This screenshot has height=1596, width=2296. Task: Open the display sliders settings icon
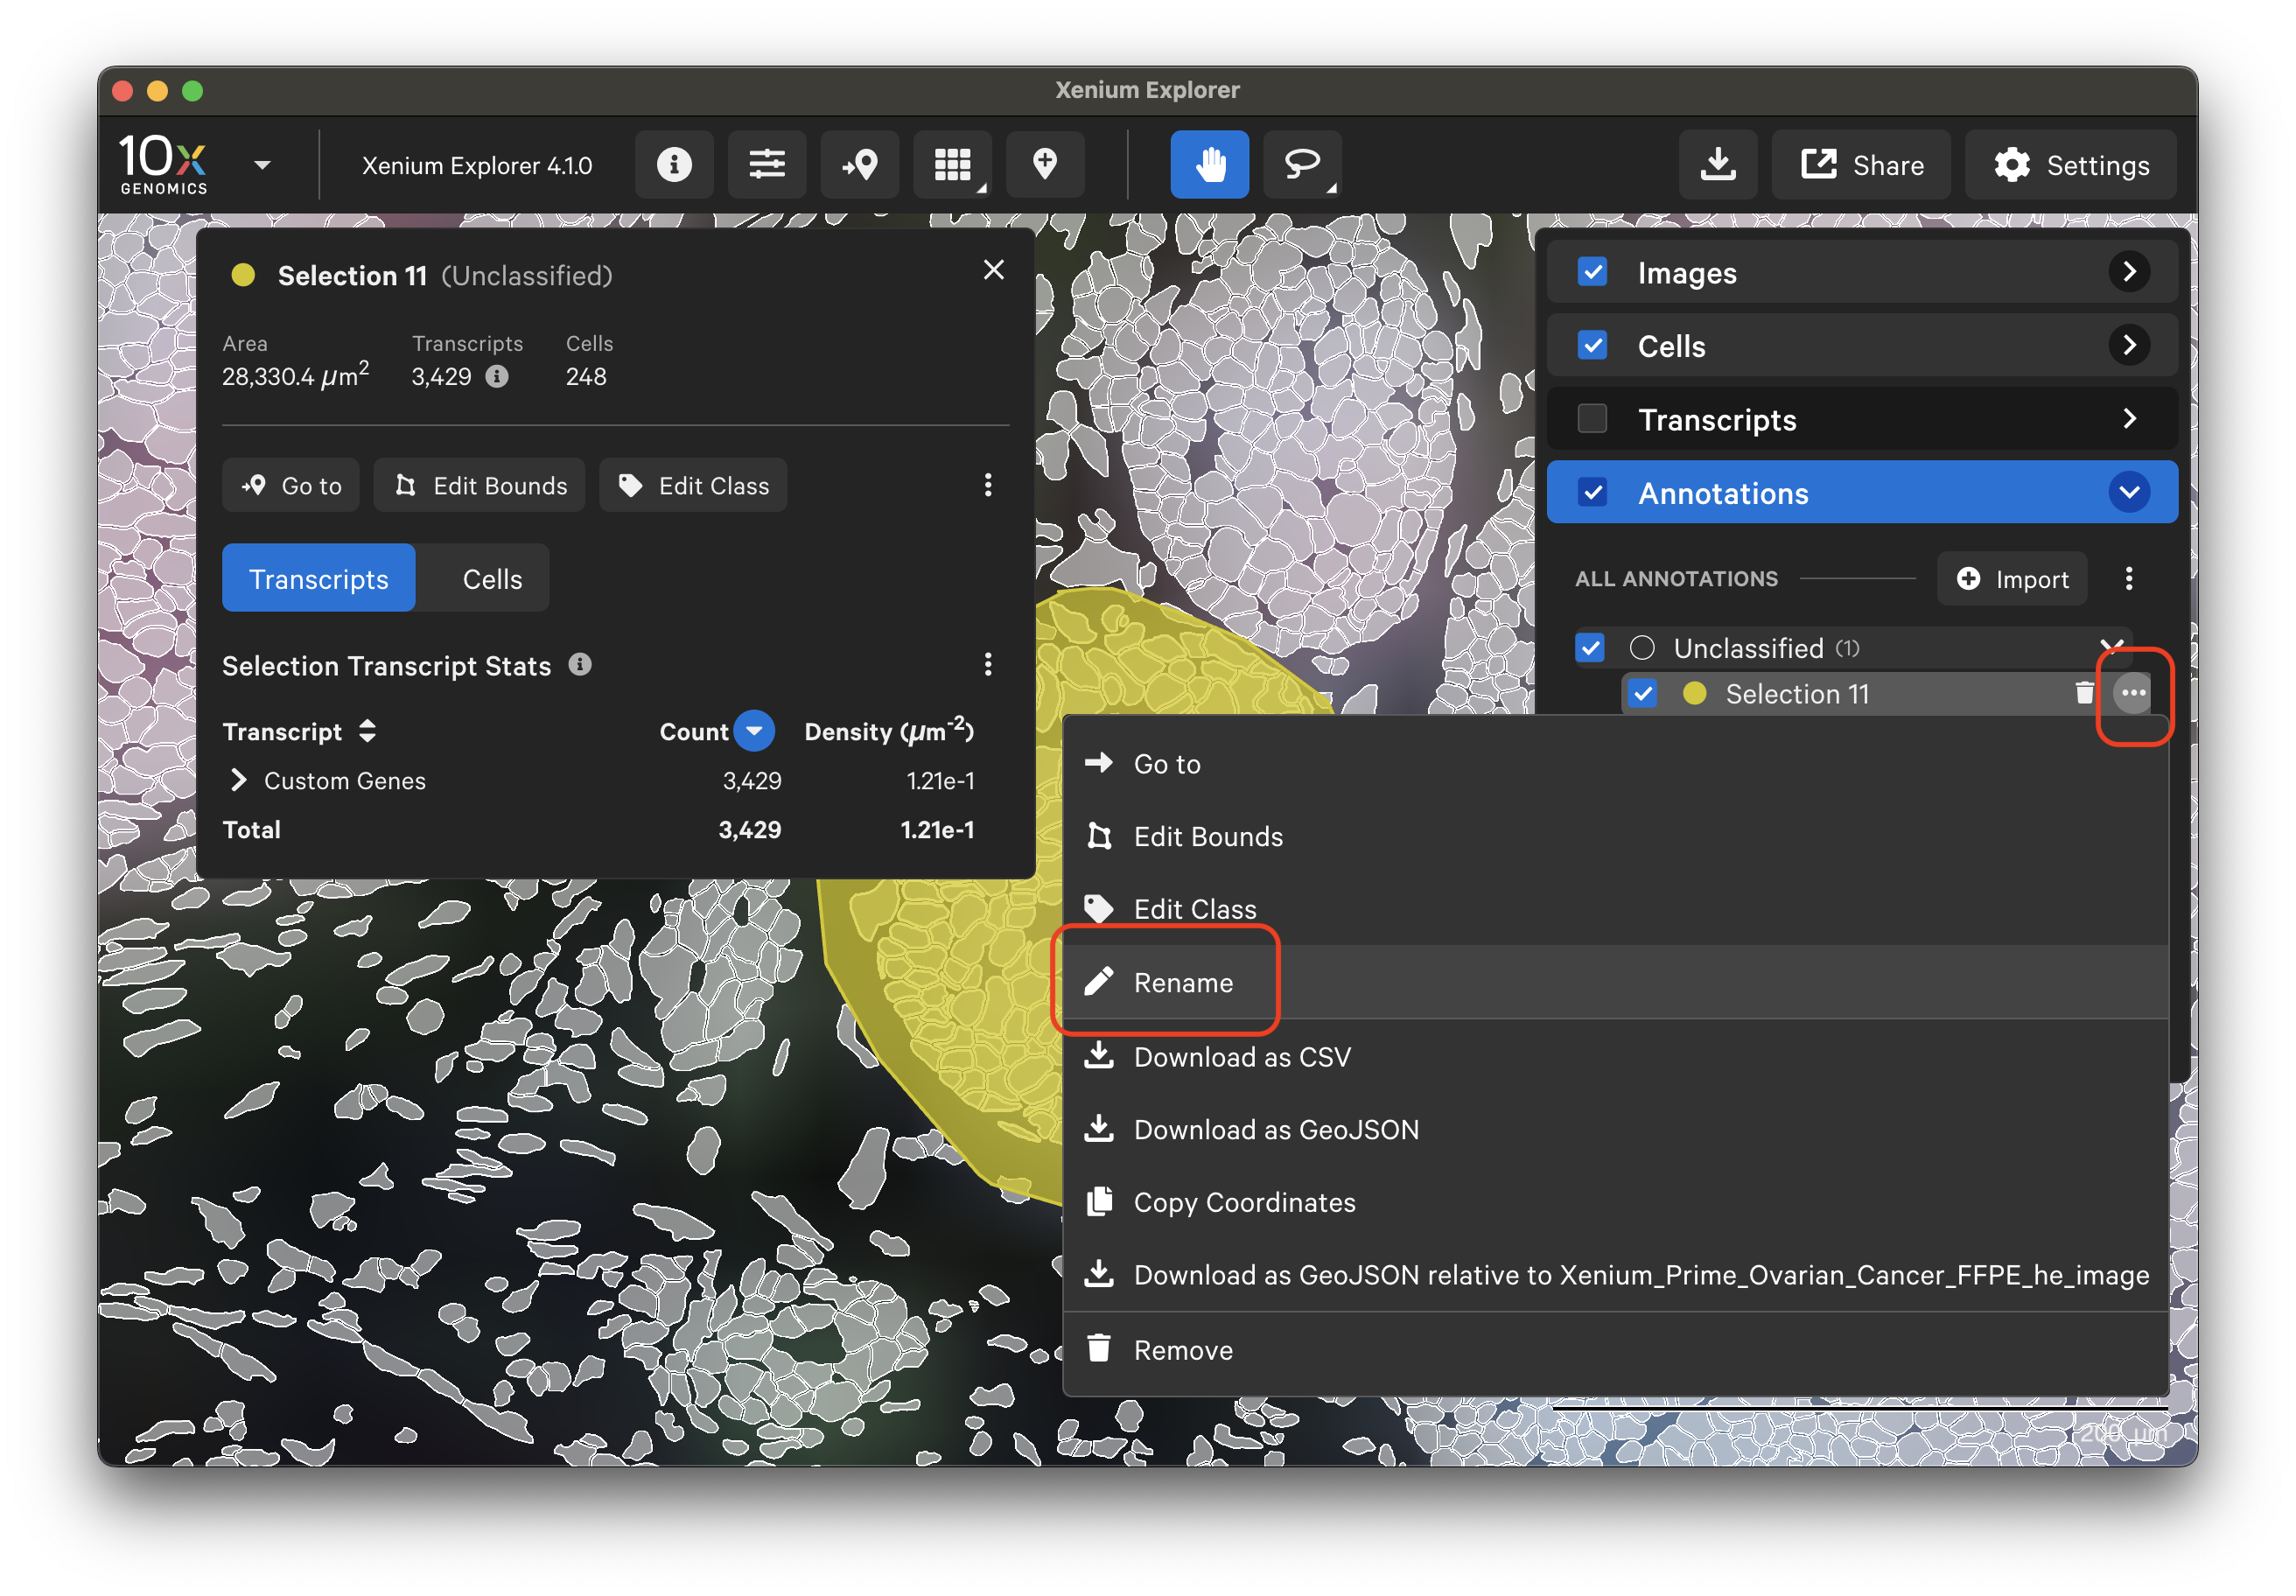click(766, 164)
